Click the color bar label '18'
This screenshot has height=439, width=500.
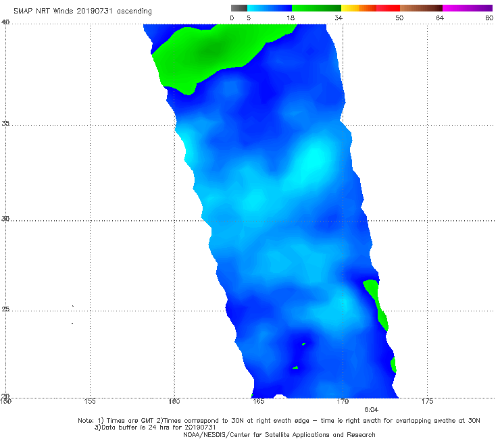point(291,18)
